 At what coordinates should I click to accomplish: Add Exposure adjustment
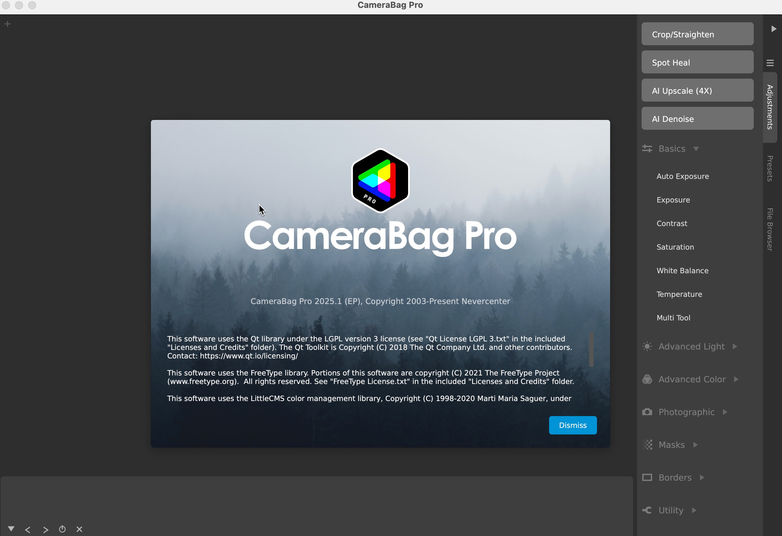[x=673, y=200]
